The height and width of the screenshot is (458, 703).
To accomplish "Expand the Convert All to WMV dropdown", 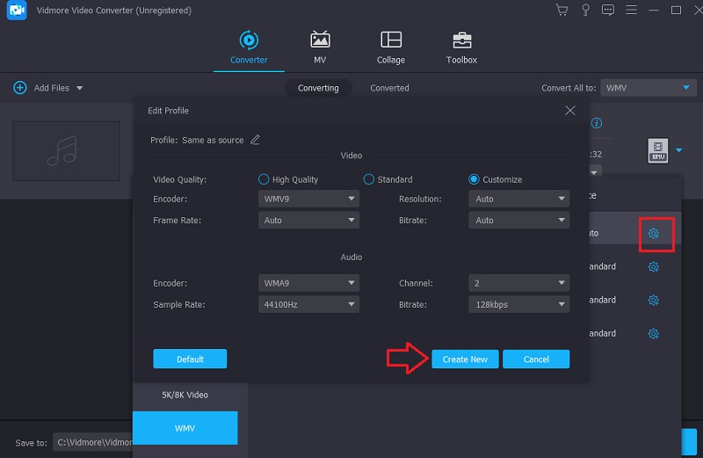I will (x=649, y=88).
